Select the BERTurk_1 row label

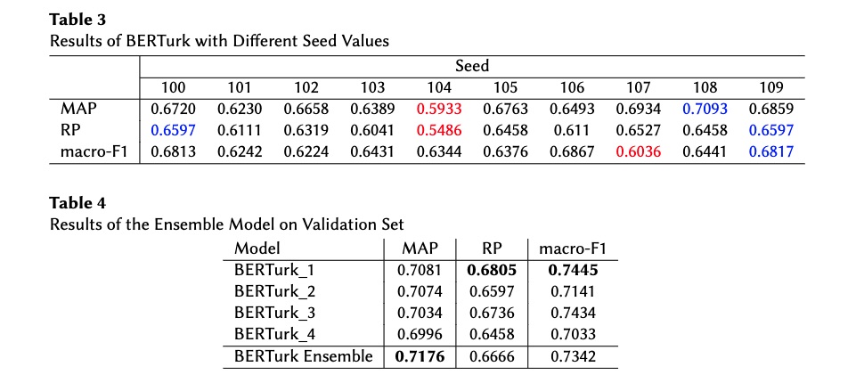tap(274, 270)
